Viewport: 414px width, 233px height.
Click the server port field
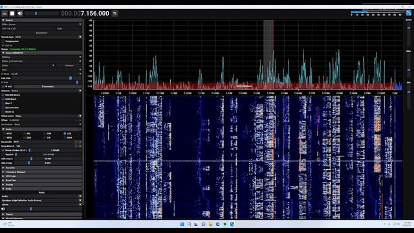point(69,28)
